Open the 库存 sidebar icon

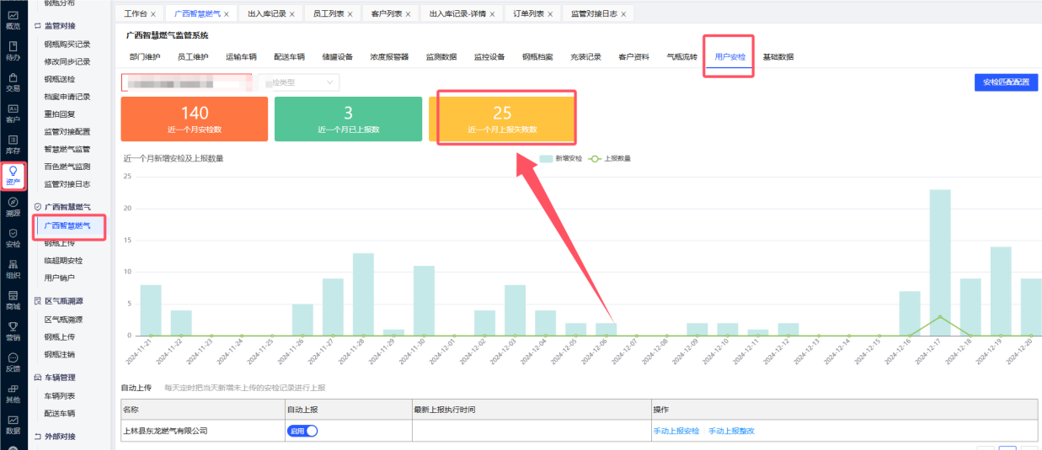(x=13, y=144)
